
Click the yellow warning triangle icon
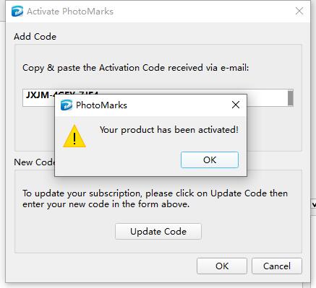[74, 136]
